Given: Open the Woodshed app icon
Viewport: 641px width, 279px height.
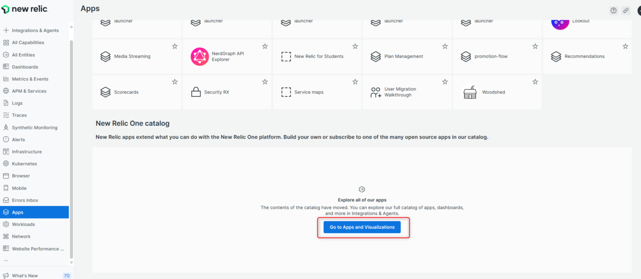Looking at the screenshot, I should tap(470, 92).
